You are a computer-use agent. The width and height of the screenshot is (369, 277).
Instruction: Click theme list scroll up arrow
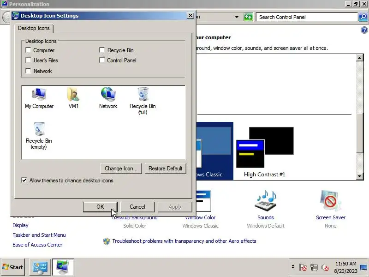click(x=360, y=58)
